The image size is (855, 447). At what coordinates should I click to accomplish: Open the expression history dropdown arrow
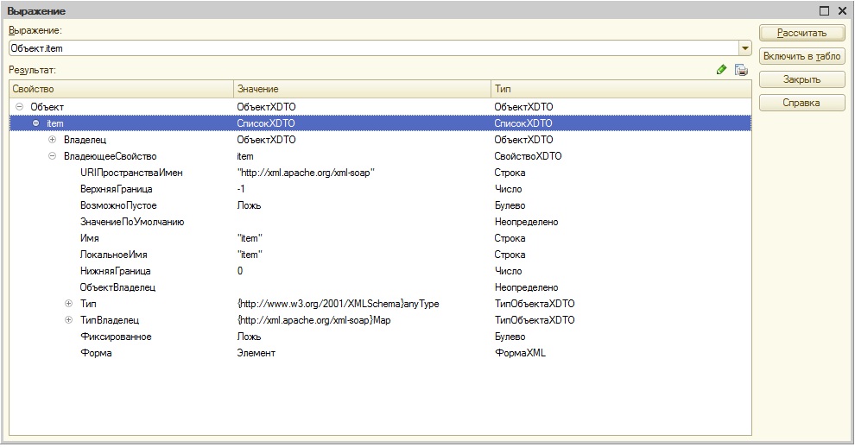coord(744,48)
